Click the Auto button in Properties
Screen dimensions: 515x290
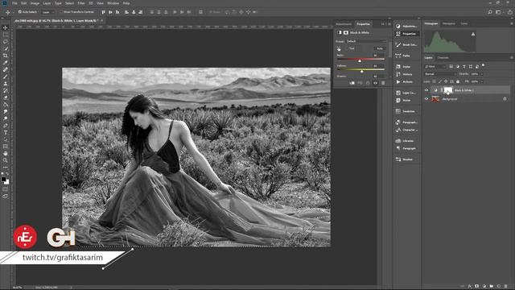(x=380, y=48)
